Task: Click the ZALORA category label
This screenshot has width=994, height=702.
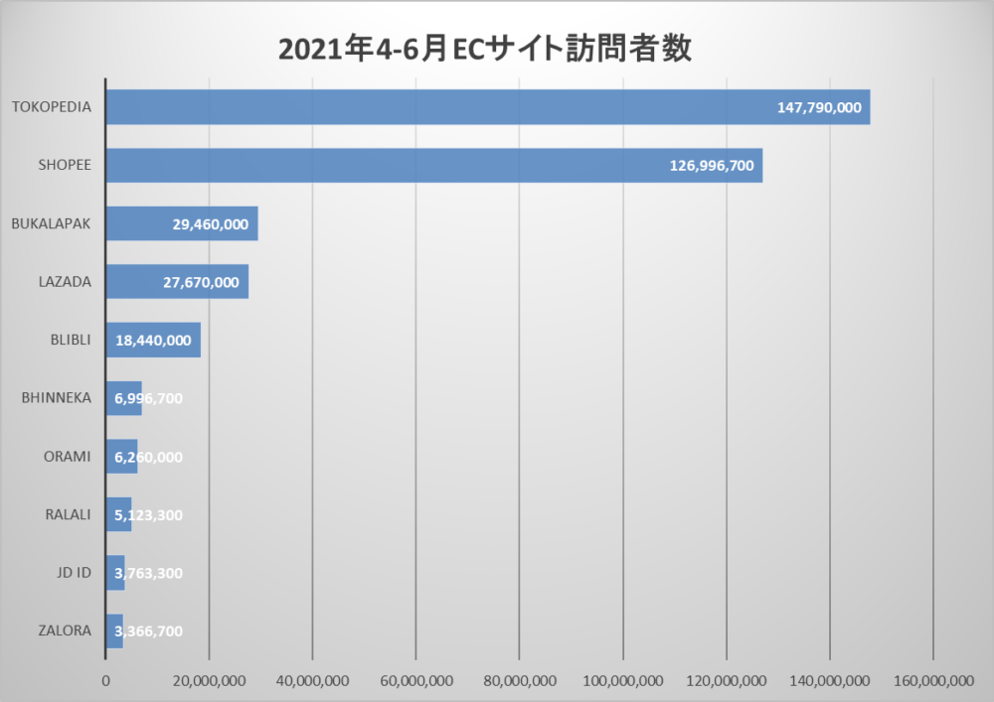Action: (x=65, y=632)
